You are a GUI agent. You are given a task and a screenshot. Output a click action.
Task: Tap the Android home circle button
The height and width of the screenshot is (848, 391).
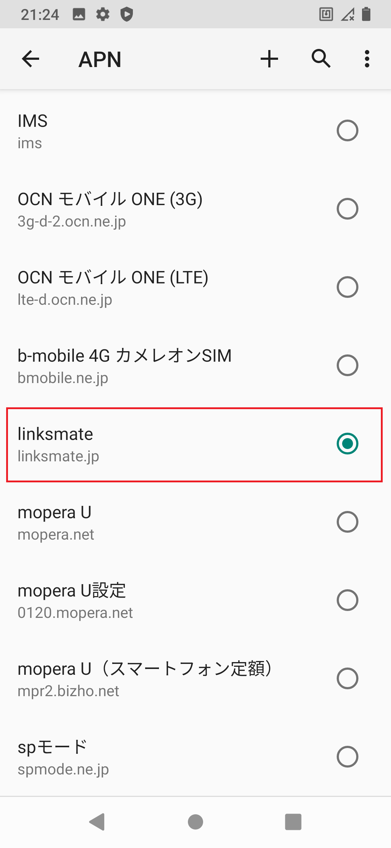click(x=195, y=822)
